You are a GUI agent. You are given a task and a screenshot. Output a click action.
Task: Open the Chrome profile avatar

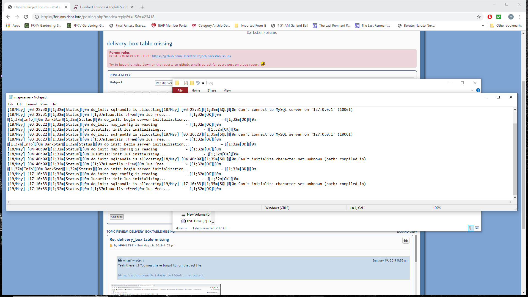click(511, 17)
